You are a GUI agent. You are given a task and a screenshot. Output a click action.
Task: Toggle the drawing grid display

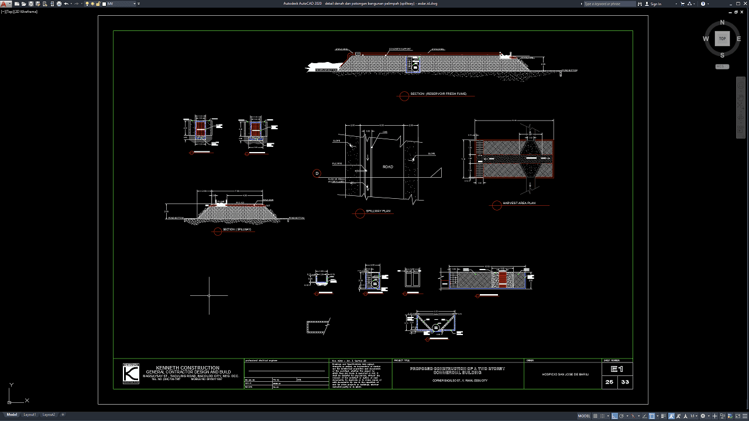595,416
